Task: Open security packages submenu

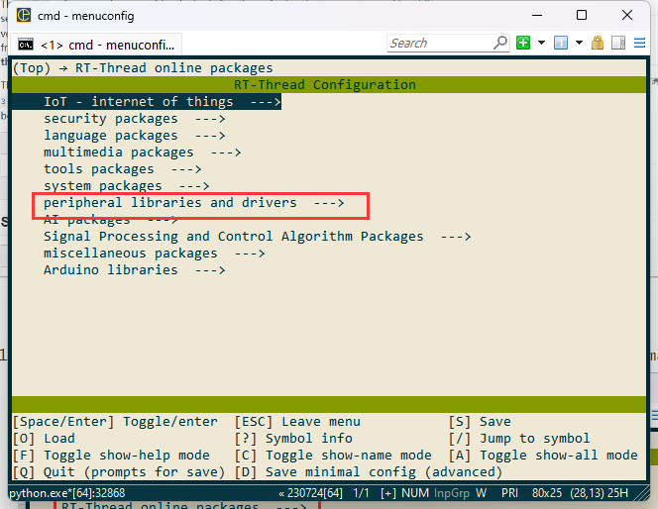Action: (x=135, y=119)
